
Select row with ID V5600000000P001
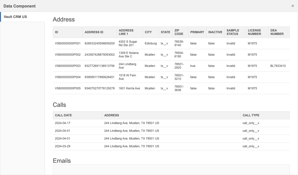[68, 43]
